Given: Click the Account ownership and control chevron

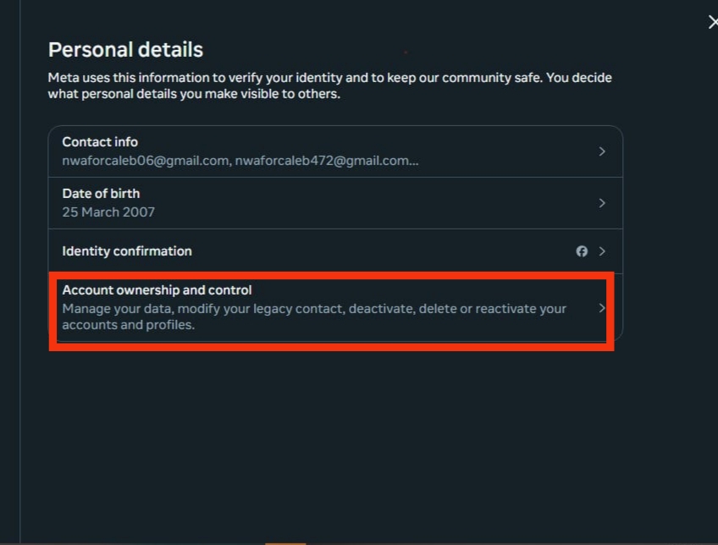Looking at the screenshot, I should point(602,308).
